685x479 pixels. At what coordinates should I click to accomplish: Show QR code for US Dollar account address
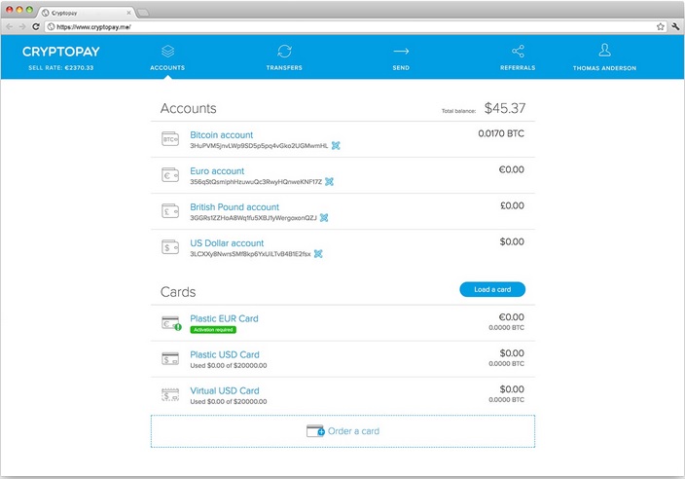tap(318, 253)
